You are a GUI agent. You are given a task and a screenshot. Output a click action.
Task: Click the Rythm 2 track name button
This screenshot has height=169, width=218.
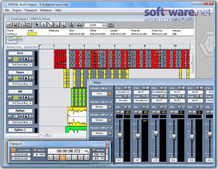point(20,130)
